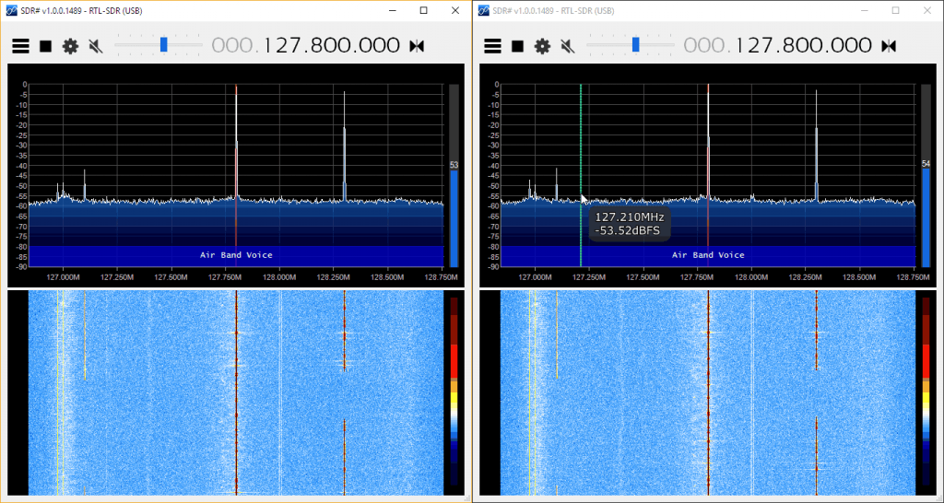Image resolution: width=944 pixels, height=503 pixels.
Task: Open the hamburger menu in the right SDR# window
Action: tap(492, 46)
